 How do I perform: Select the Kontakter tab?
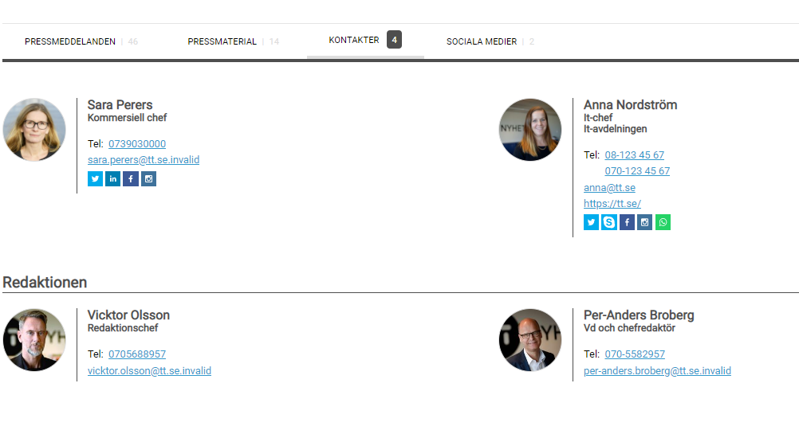coord(365,40)
